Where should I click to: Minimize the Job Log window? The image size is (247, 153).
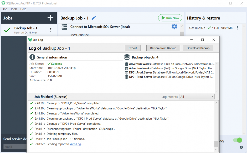[191, 40]
